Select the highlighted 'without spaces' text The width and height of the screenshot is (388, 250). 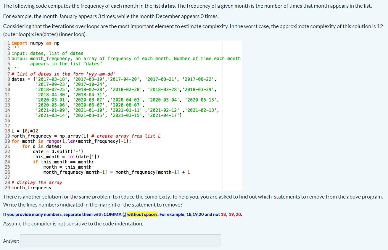143,214
